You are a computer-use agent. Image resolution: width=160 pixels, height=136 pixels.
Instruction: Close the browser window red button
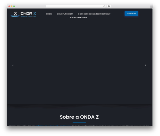9,6
